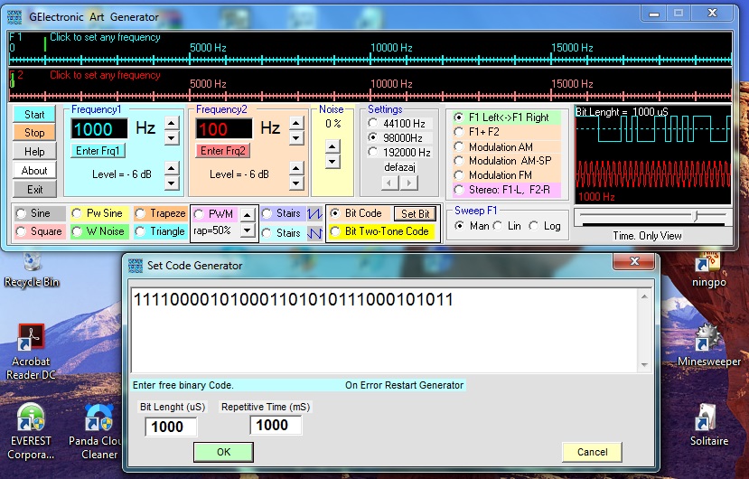This screenshot has height=479, width=749.
Task: Increase Frequency1 Hz with up arrow
Action: click(172, 123)
